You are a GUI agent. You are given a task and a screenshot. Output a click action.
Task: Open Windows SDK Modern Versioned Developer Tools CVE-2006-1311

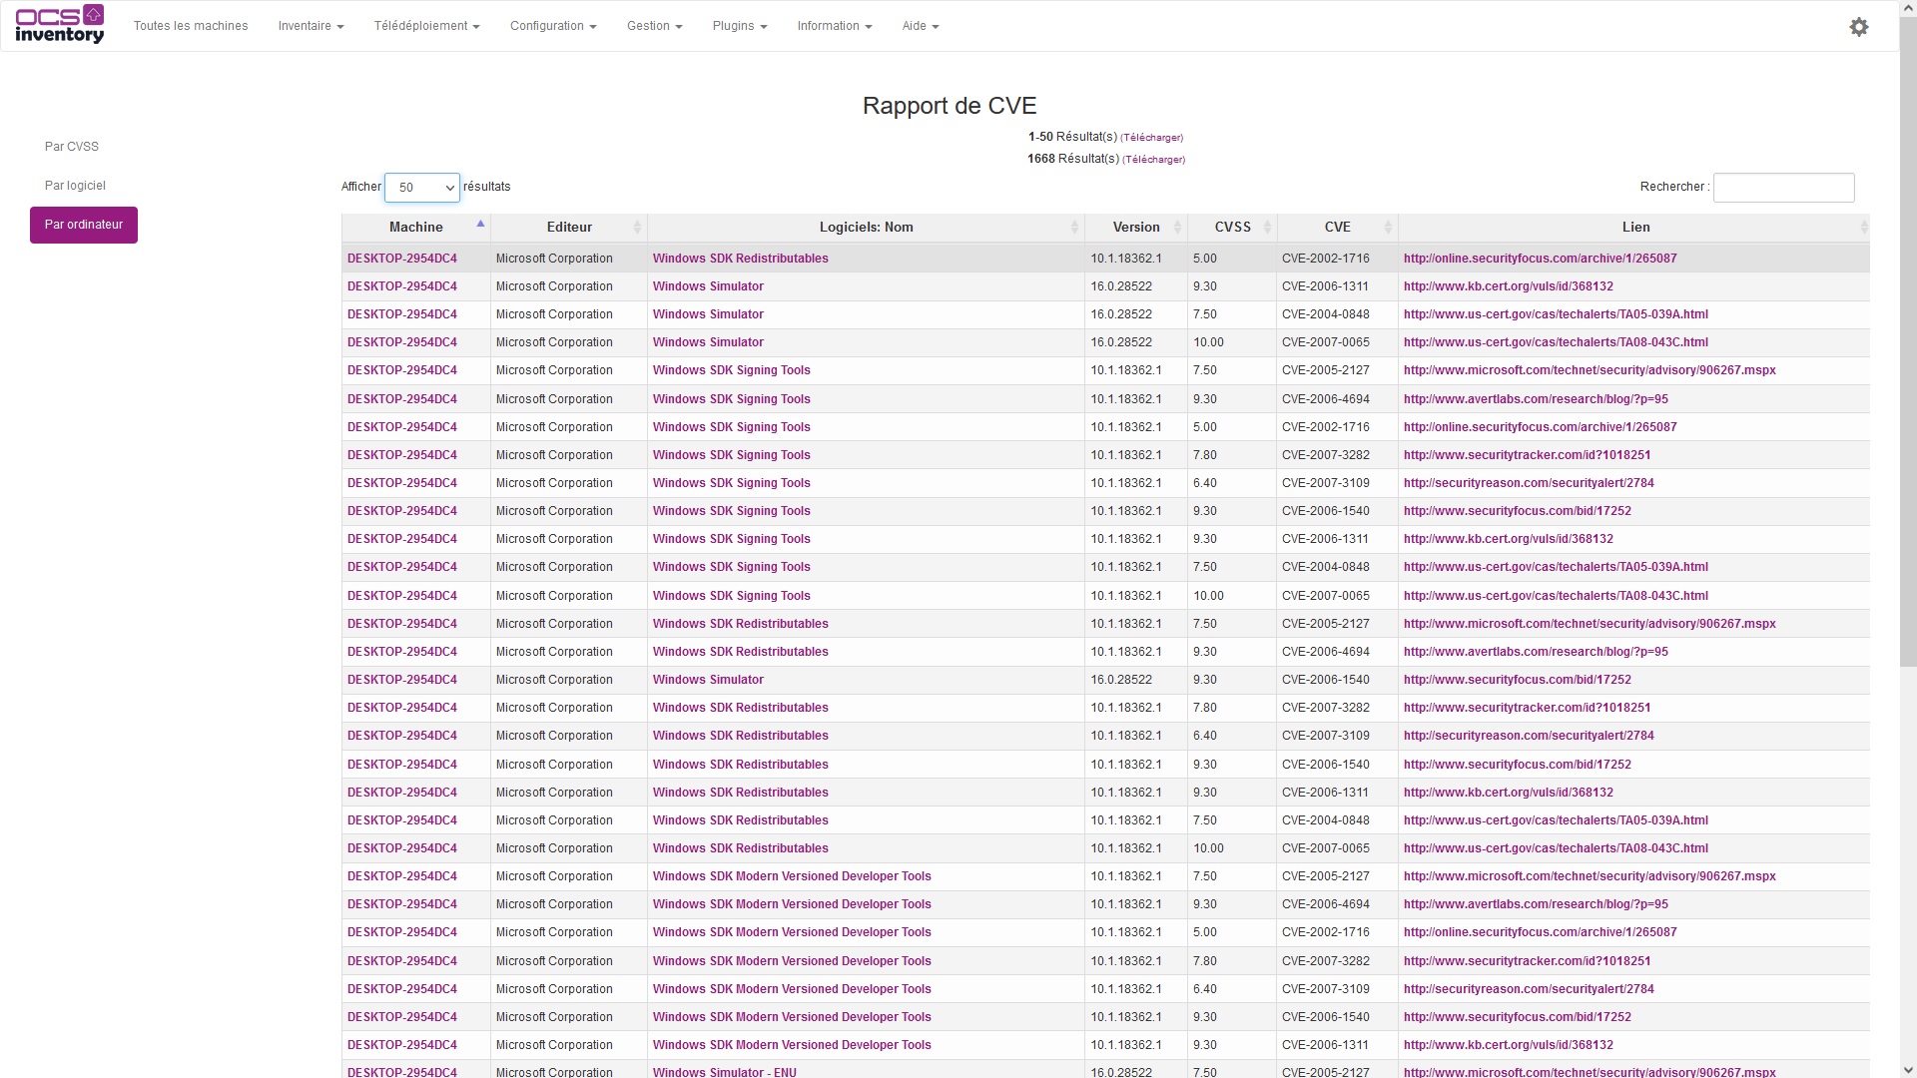792,1045
